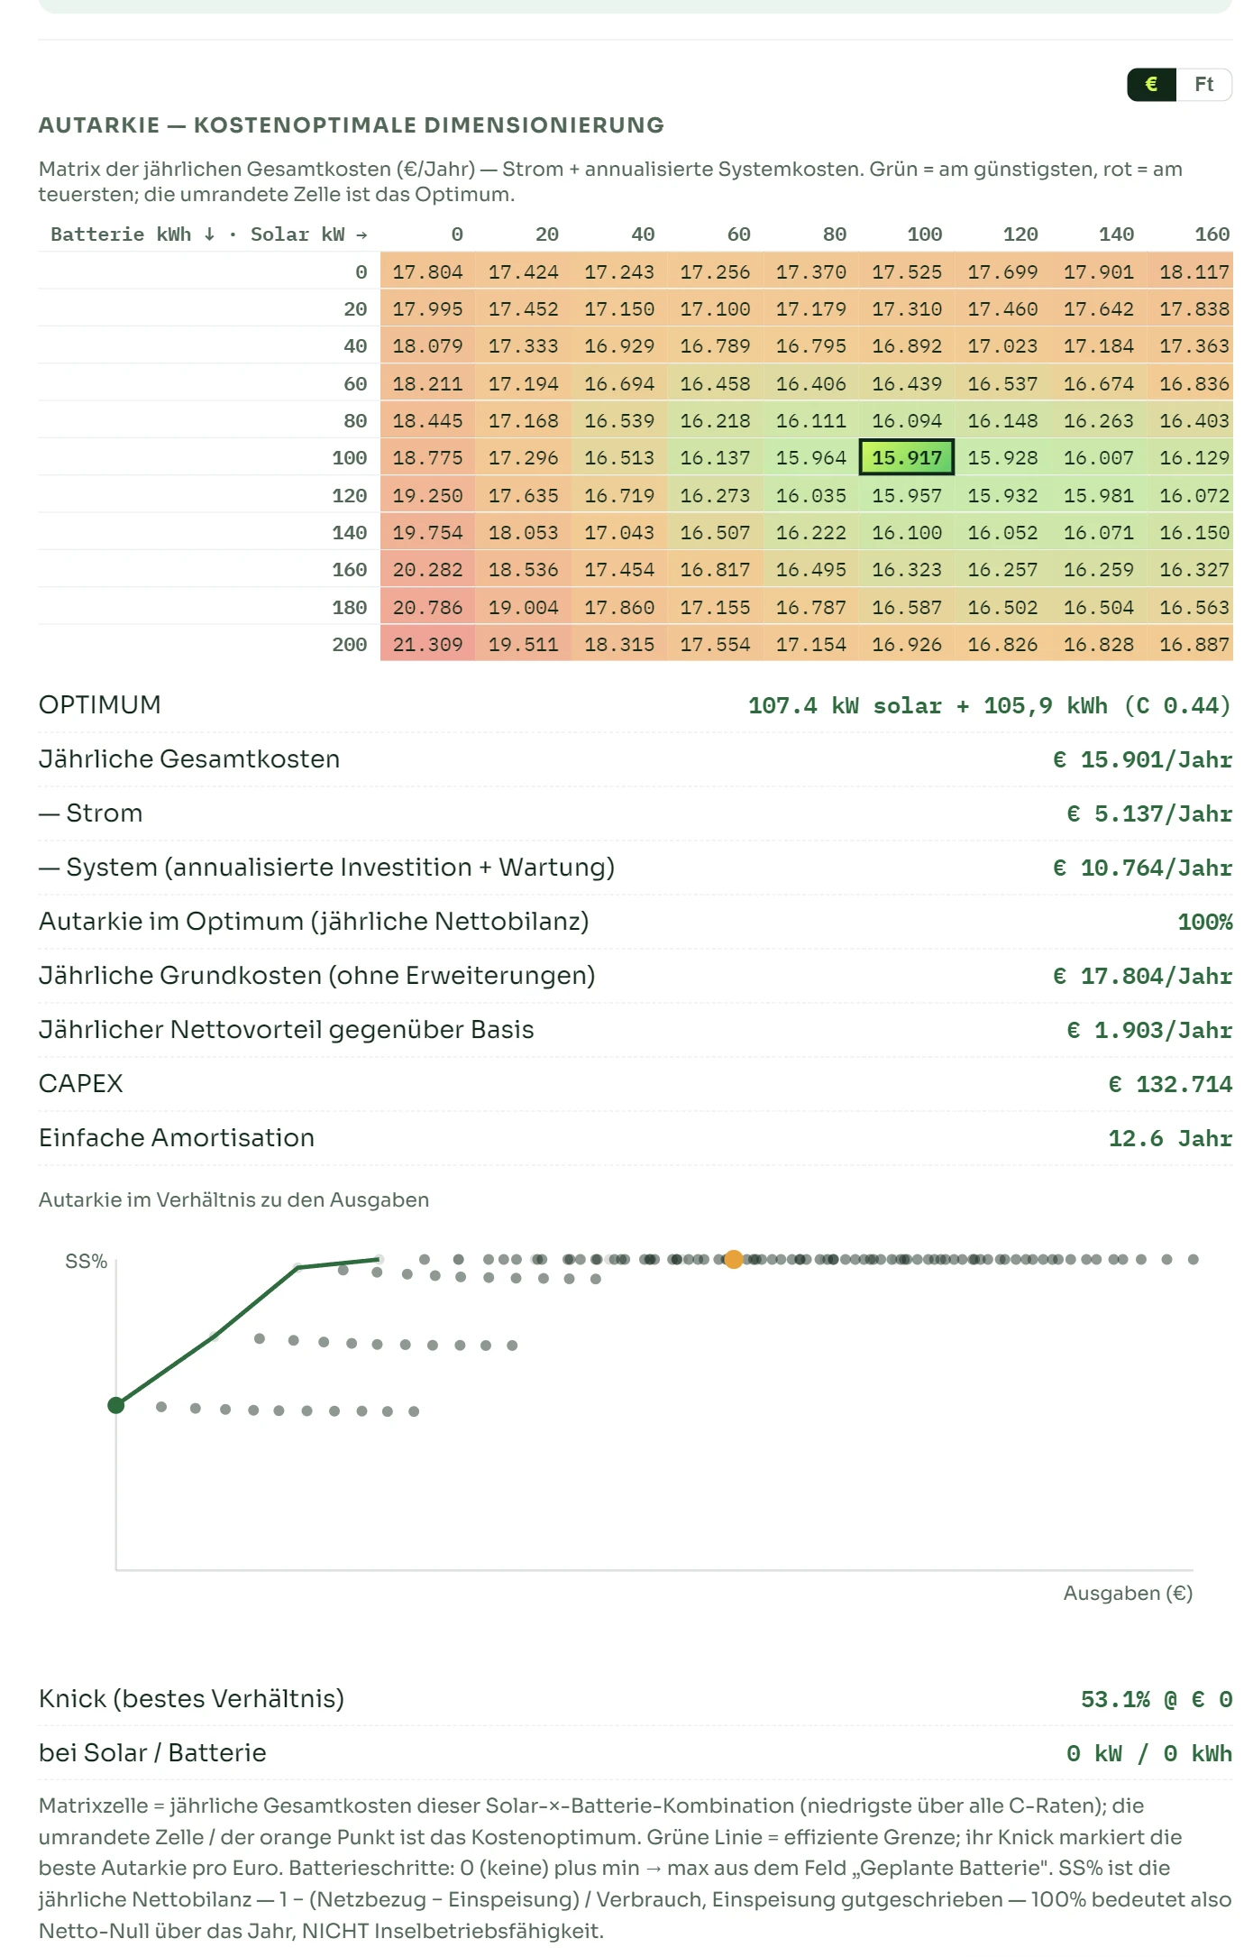Click the orange optimum point in the chart

734,1260
